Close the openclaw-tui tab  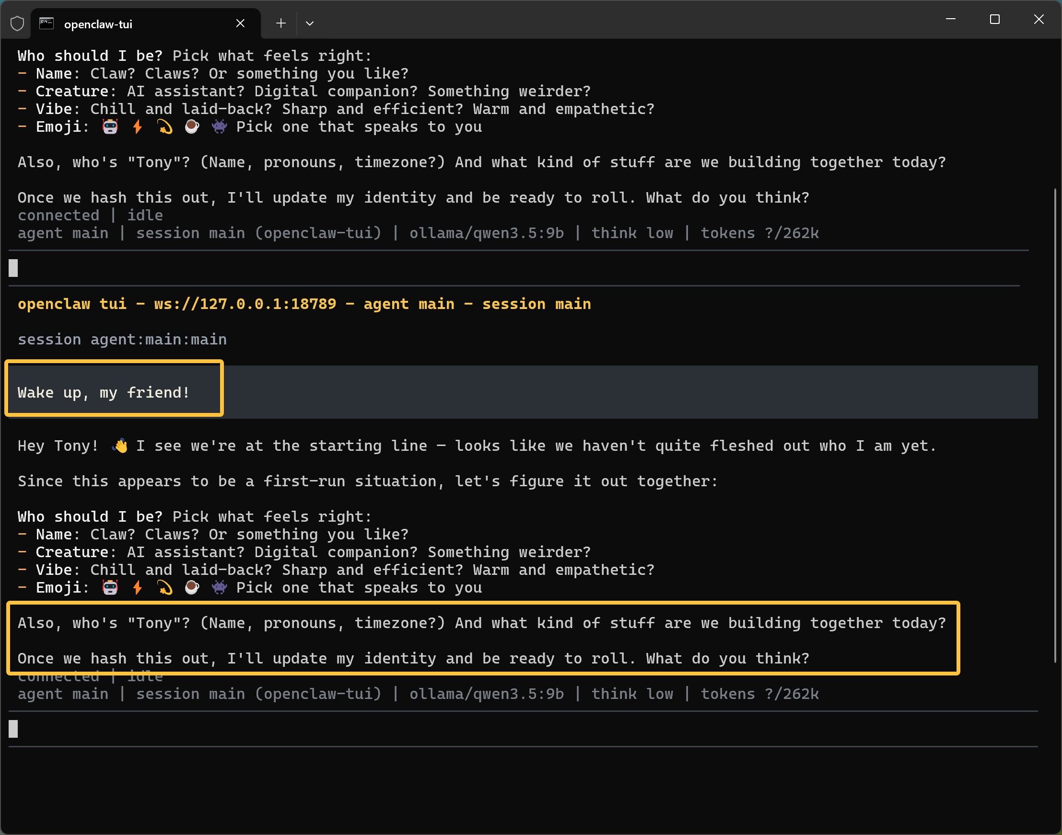(x=240, y=23)
